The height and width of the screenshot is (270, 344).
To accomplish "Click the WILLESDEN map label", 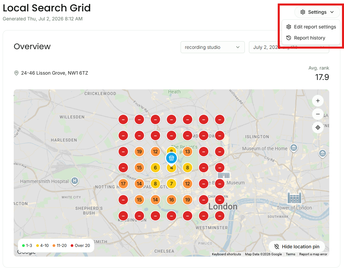I will [x=72, y=117].
